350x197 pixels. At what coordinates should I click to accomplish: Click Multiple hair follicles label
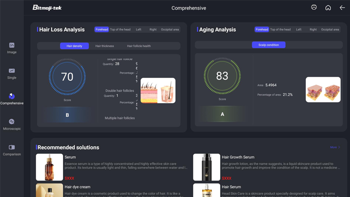[119, 118]
